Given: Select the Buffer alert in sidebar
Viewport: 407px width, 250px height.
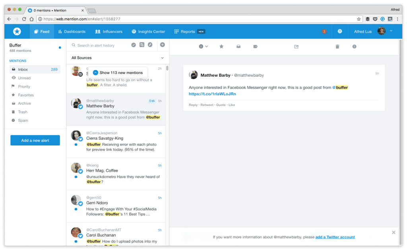Looking at the screenshot, I should coord(35,48).
